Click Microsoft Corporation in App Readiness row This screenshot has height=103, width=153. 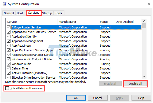pos(73,46)
